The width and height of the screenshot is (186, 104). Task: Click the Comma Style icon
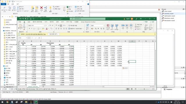point(98,29)
